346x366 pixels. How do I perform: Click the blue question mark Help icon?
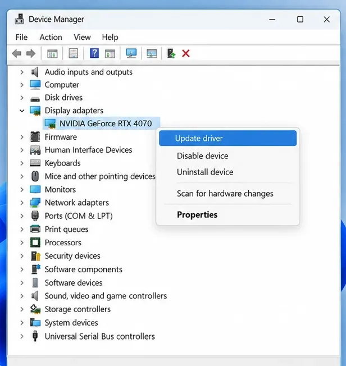click(94, 53)
